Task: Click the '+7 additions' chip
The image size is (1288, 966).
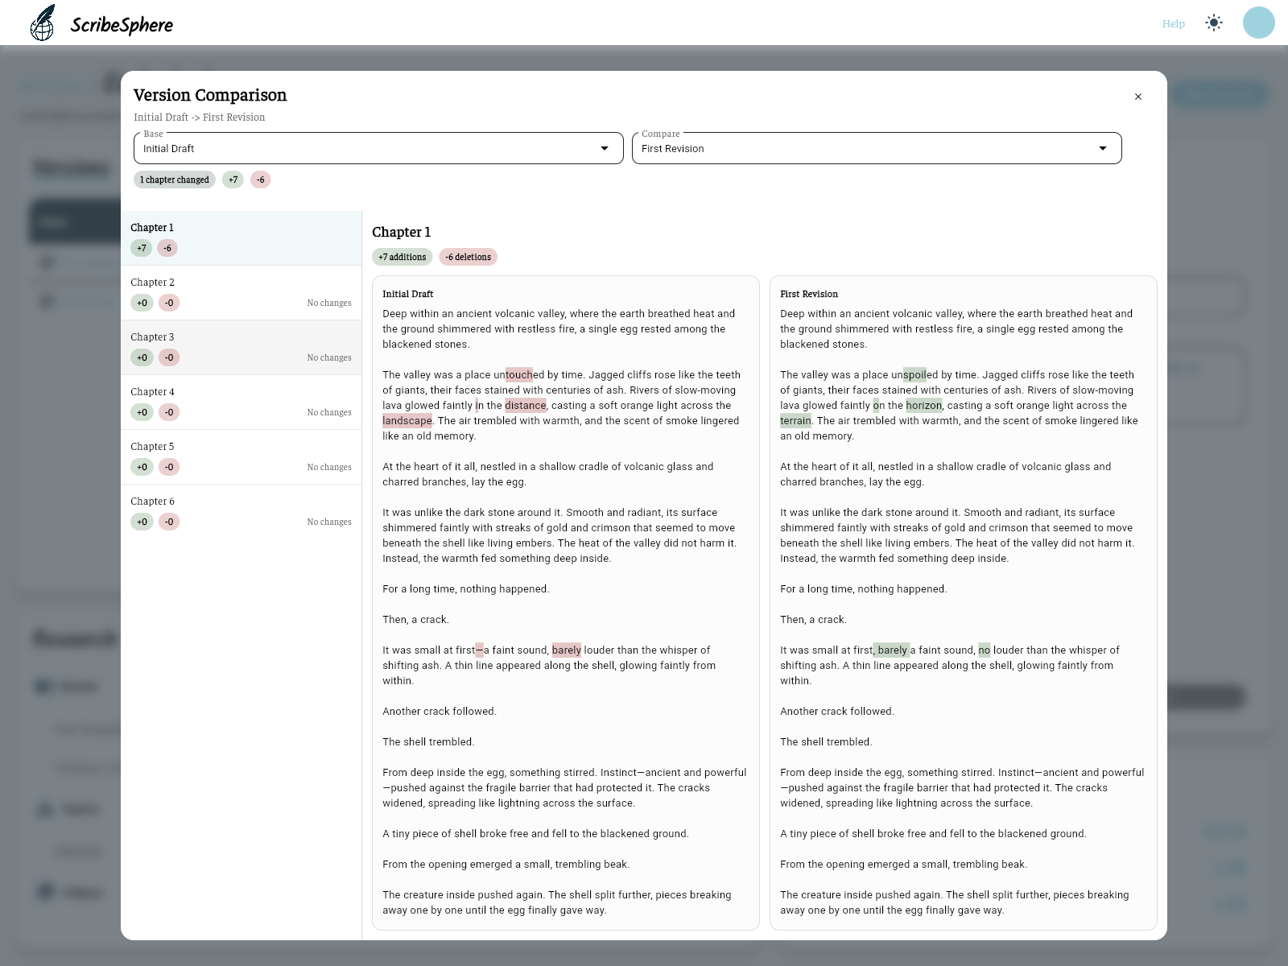Action: pyautogui.click(x=402, y=257)
